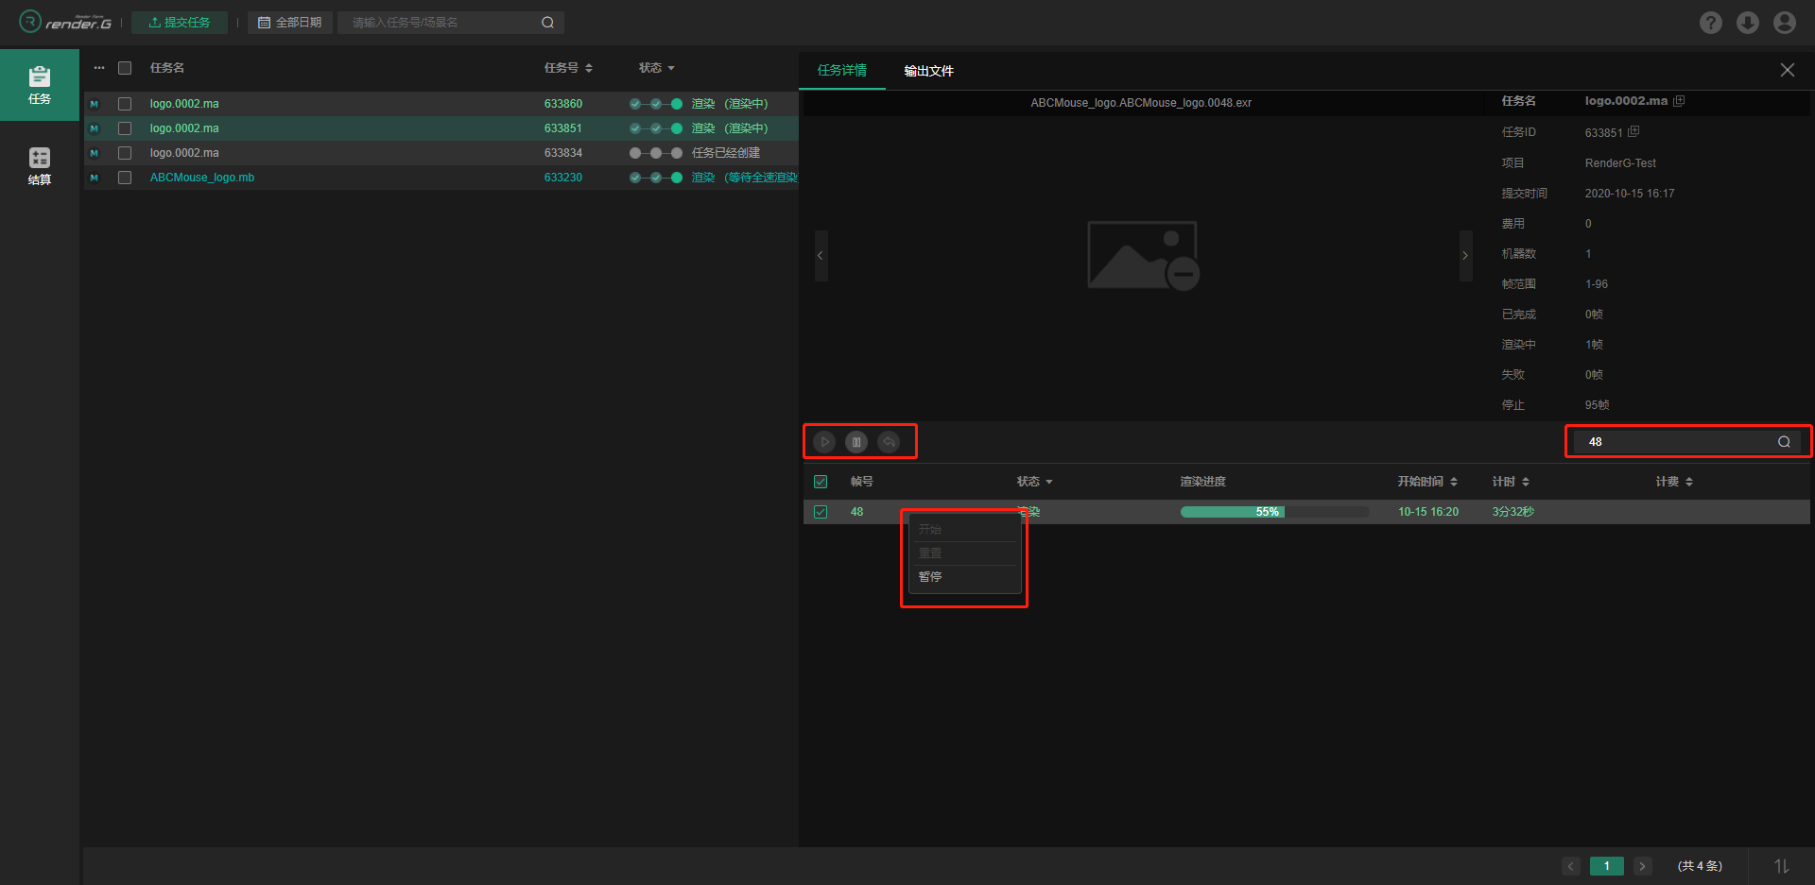Click the reset frame arrow icon

click(x=889, y=442)
